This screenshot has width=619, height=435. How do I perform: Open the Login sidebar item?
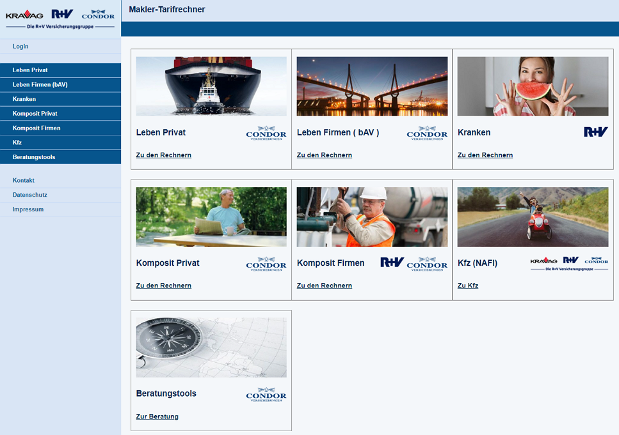coord(20,47)
